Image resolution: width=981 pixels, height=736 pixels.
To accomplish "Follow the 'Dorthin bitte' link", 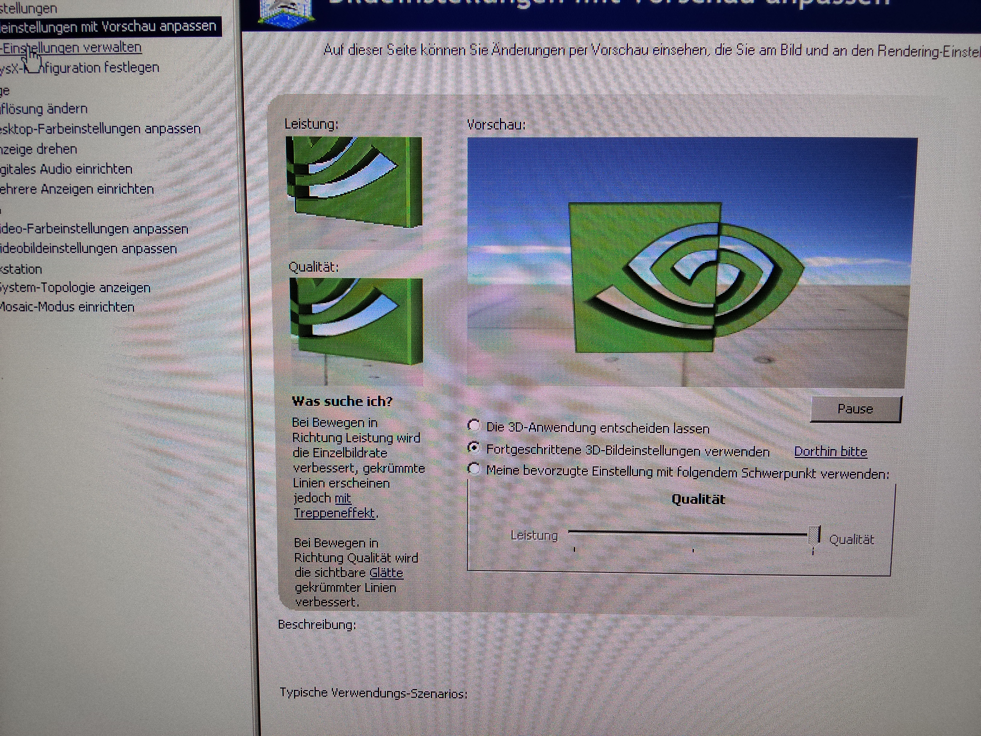I will (830, 452).
